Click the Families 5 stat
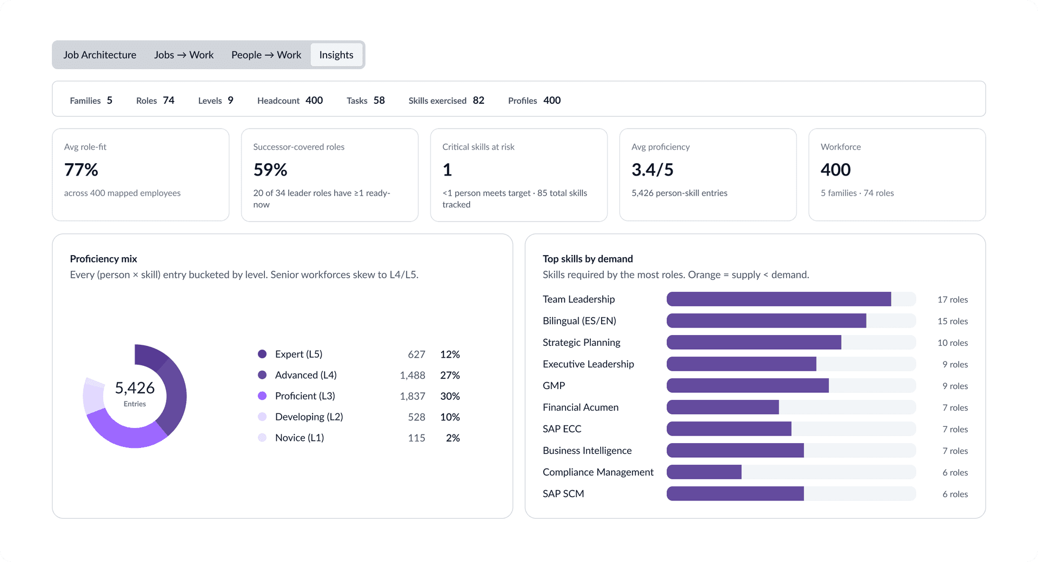This screenshot has width=1038, height=562. coord(91,101)
